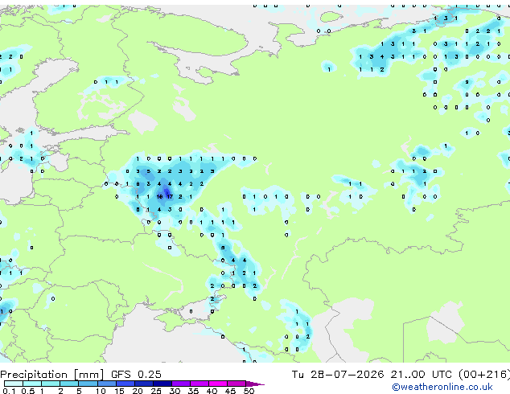Click the legend scale label '20'
Screen dimensions: 510x394
tap(138, 391)
